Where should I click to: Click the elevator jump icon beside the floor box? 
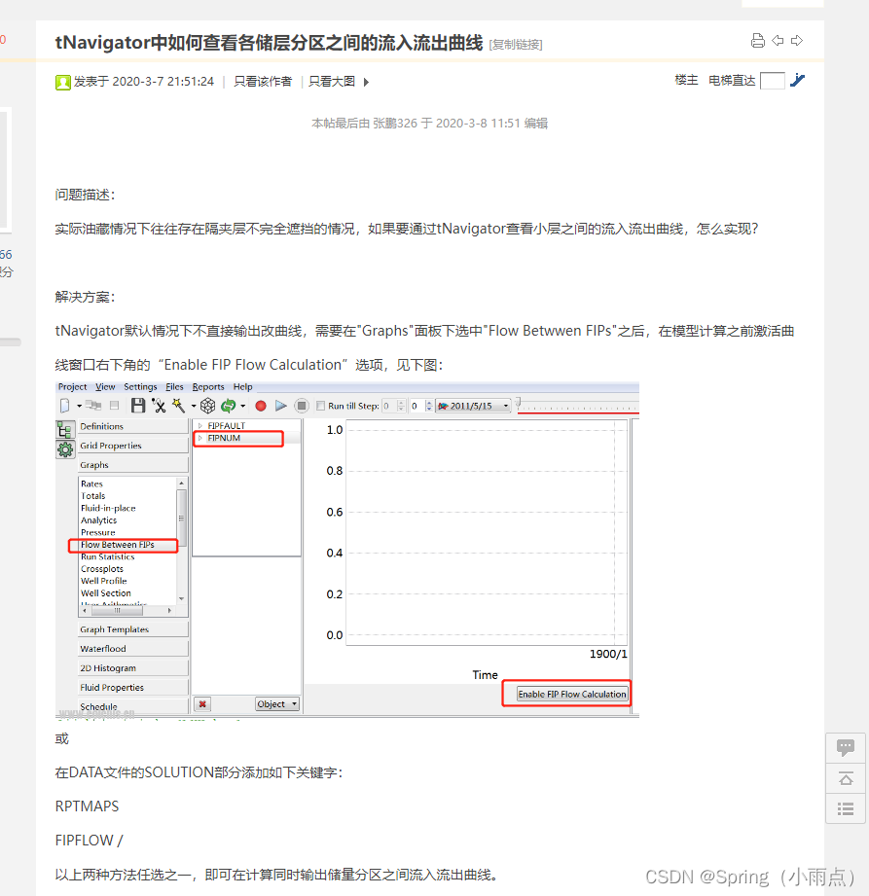coord(798,81)
